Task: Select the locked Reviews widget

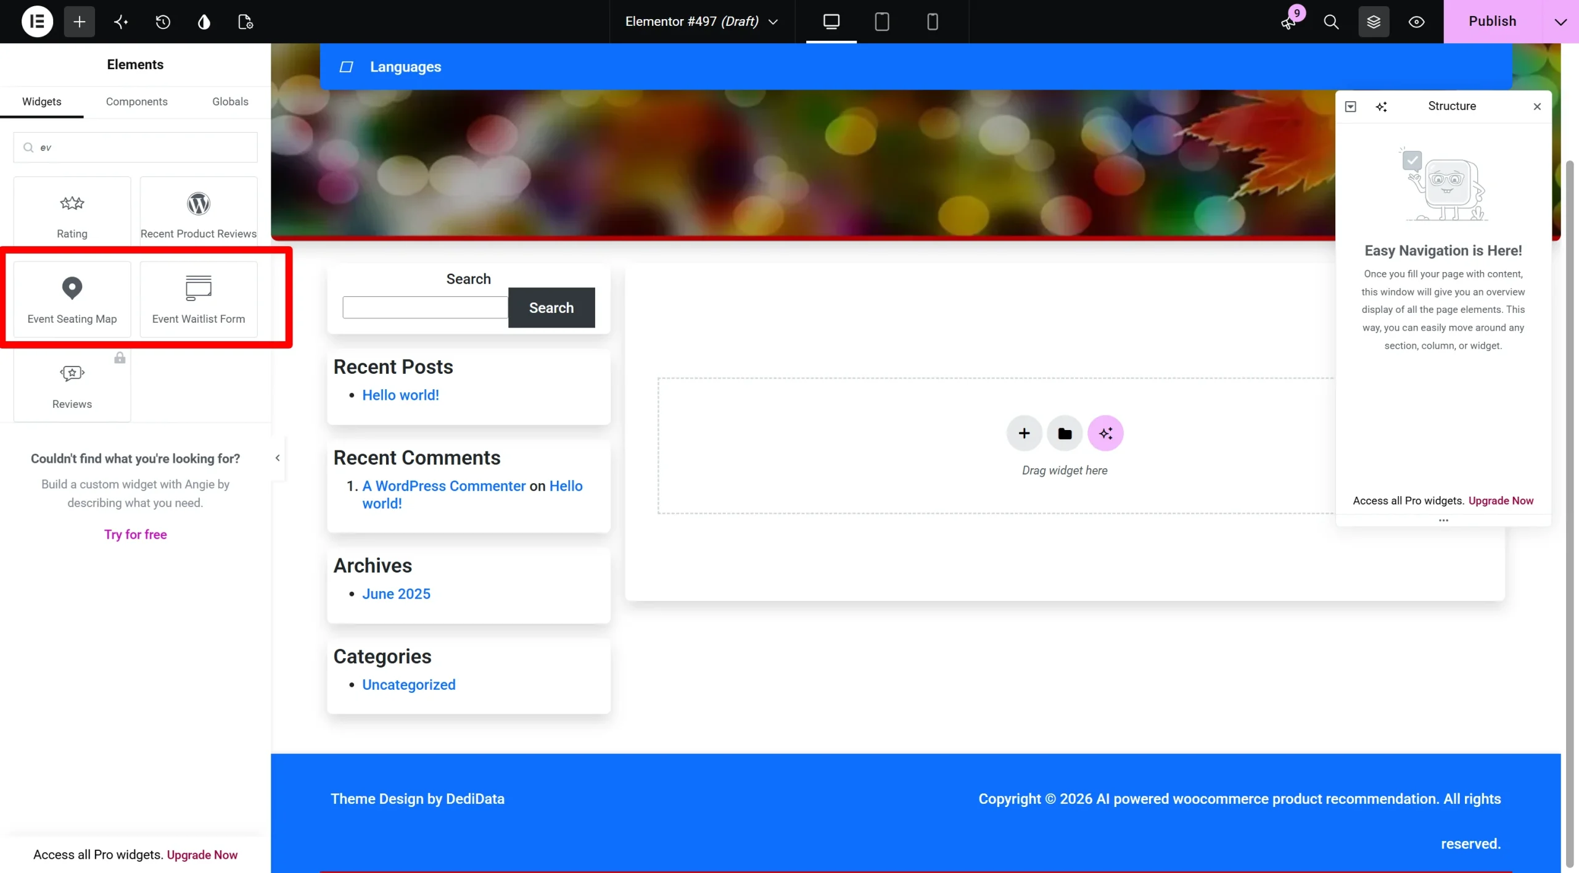Action: pos(72,384)
